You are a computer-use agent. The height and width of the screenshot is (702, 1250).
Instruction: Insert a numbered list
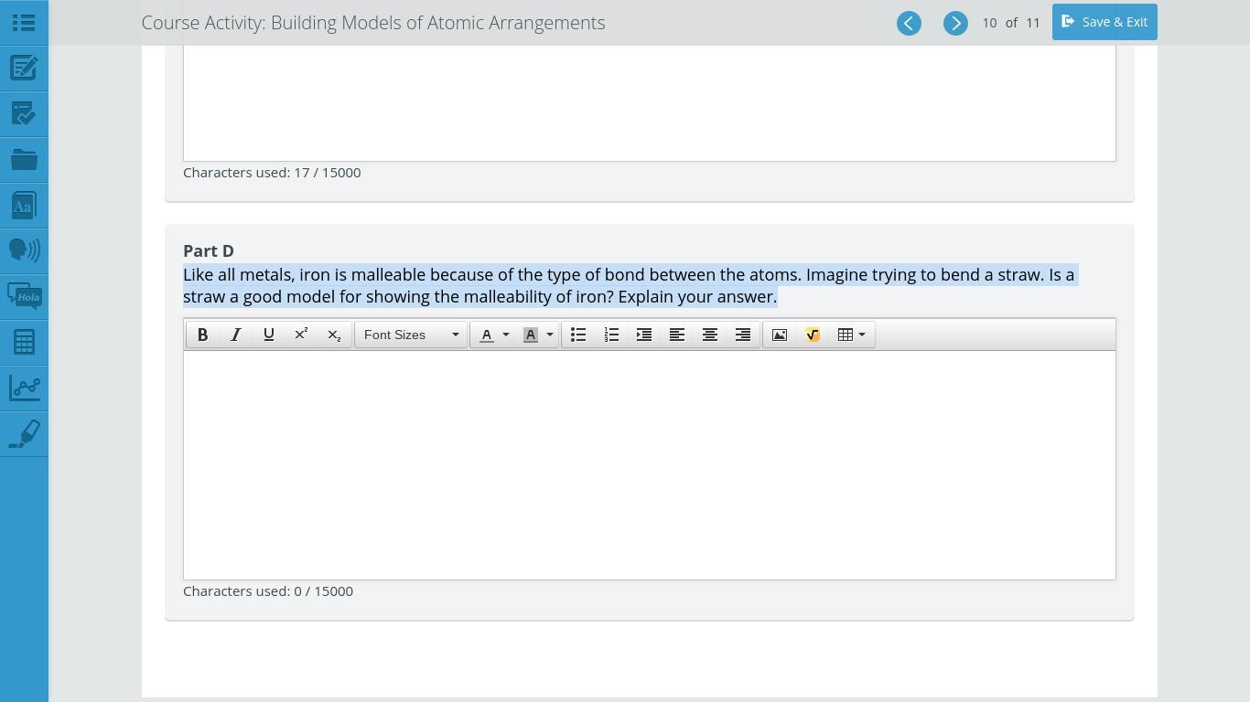(611, 335)
